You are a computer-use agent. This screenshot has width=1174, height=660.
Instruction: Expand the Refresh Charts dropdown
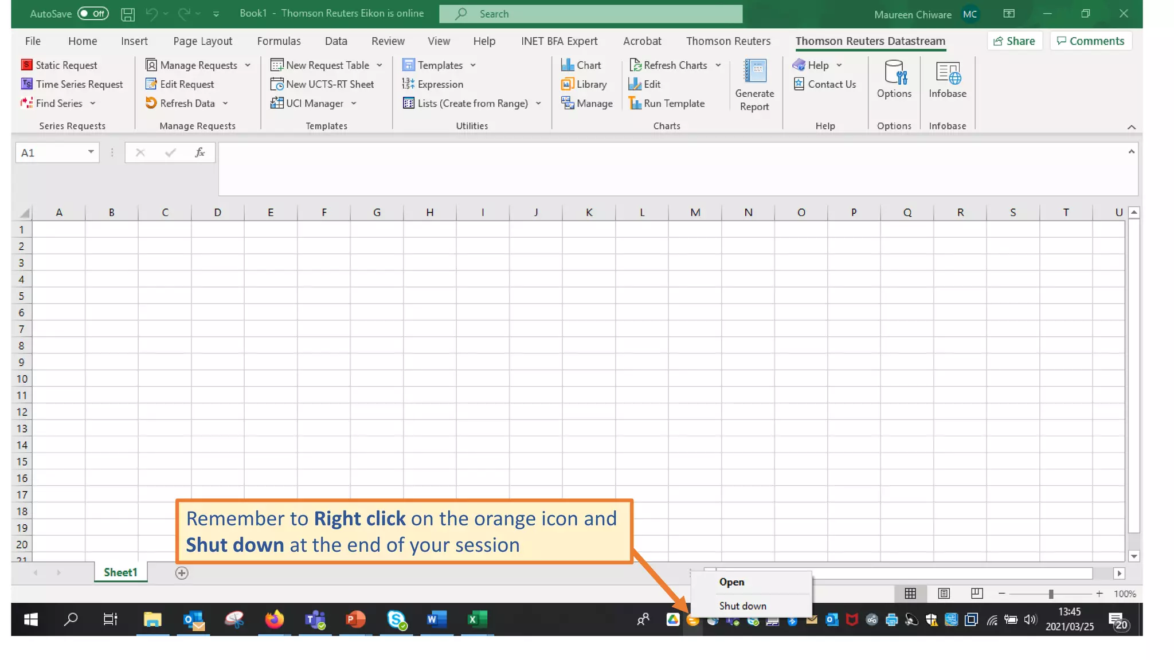pos(718,65)
